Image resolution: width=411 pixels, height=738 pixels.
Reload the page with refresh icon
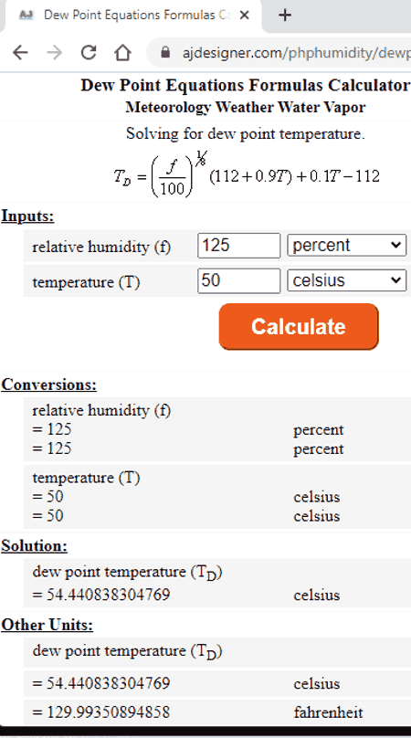pos(89,52)
